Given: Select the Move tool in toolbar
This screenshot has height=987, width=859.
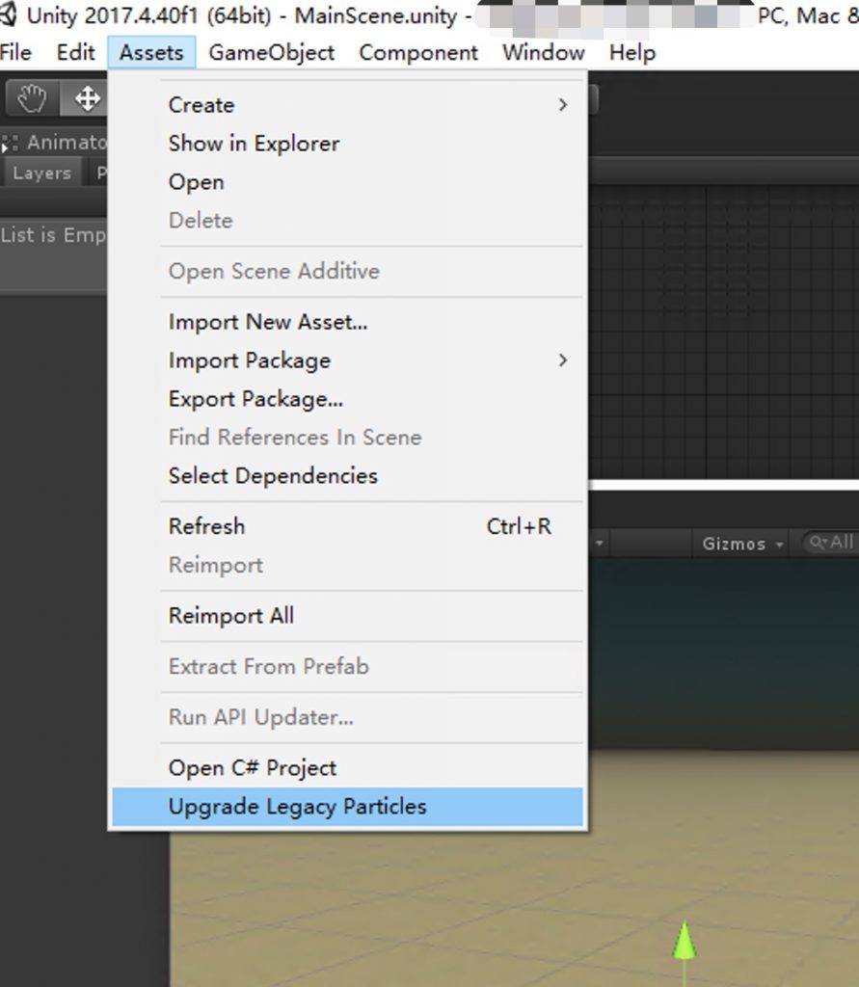Looking at the screenshot, I should pyautogui.click(x=88, y=98).
